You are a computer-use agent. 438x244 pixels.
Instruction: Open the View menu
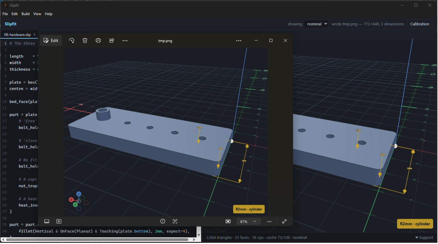pos(37,14)
